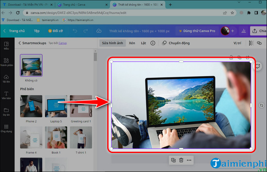
Task: Bookmark this page with star icon
Action: tap(232, 13)
